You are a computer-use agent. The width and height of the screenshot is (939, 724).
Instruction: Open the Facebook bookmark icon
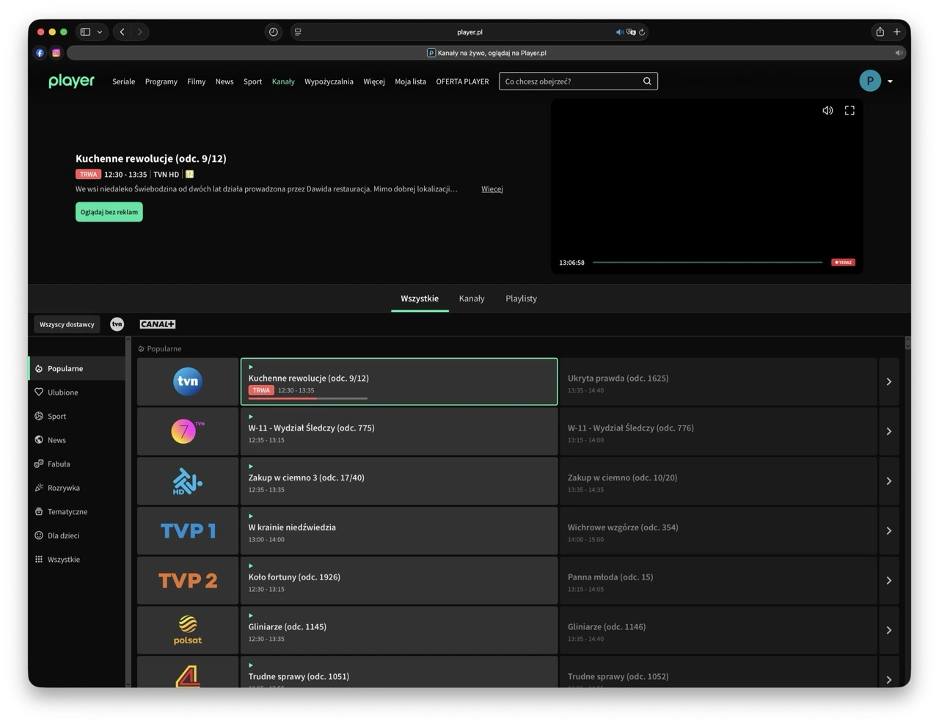click(40, 53)
